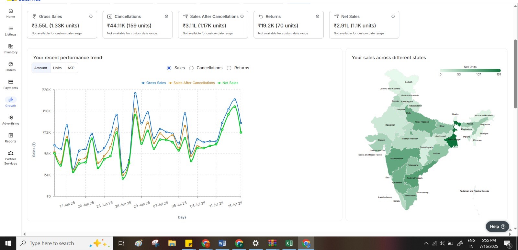Open the Orders box icon
Screen dimensions: 518x250
coord(11,64)
